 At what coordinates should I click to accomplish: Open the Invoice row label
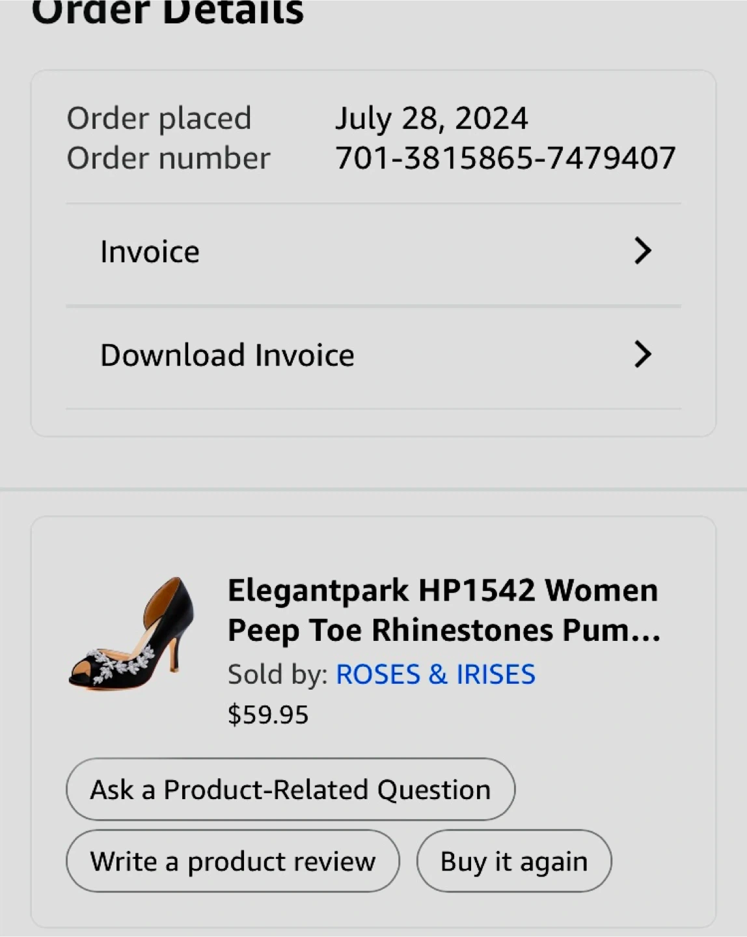click(x=150, y=252)
